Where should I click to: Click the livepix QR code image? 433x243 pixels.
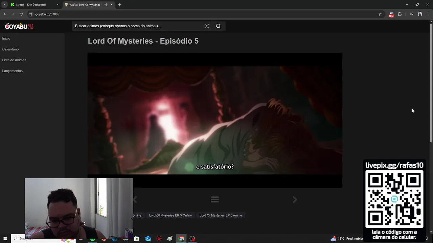click(x=394, y=199)
